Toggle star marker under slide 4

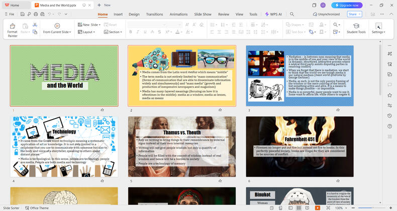(103, 181)
